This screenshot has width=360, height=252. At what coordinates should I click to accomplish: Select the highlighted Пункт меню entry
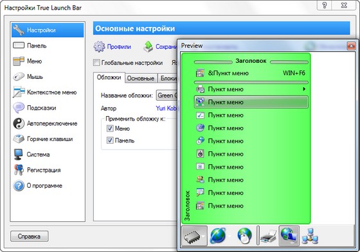(251, 102)
